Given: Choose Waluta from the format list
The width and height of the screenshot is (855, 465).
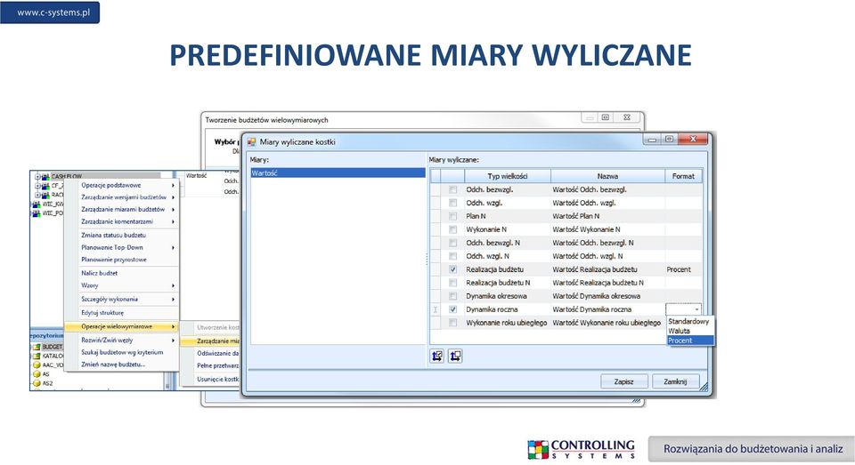Looking at the screenshot, I should (x=689, y=331).
